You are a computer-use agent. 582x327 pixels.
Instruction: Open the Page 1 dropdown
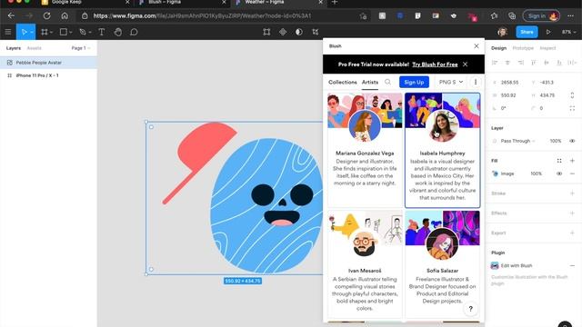pyautogui.click(x=81, y=48)
